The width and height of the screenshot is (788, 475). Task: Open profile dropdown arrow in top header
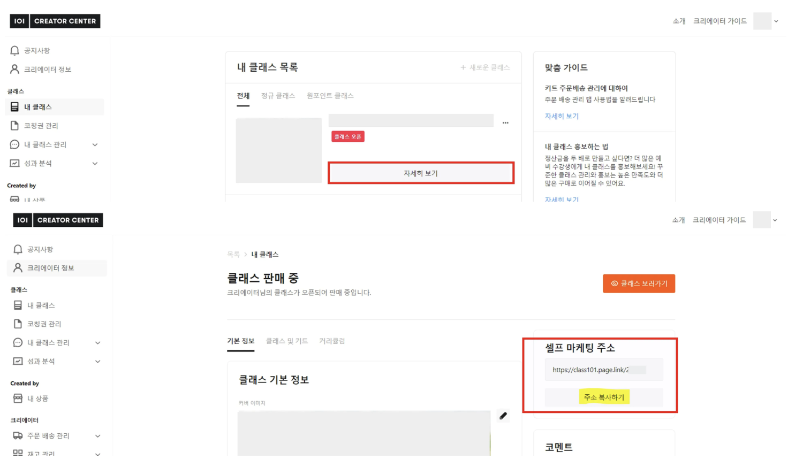tap(776, 21)
